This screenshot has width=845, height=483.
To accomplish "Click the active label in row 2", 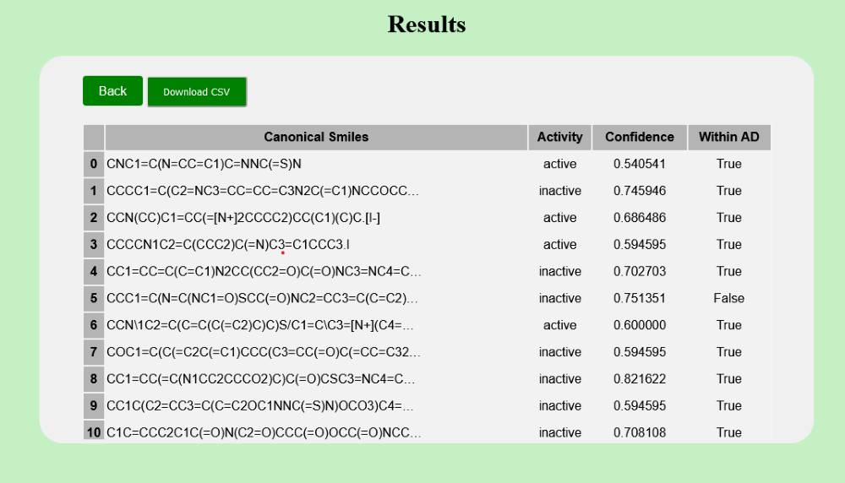I will click(560, 218).
